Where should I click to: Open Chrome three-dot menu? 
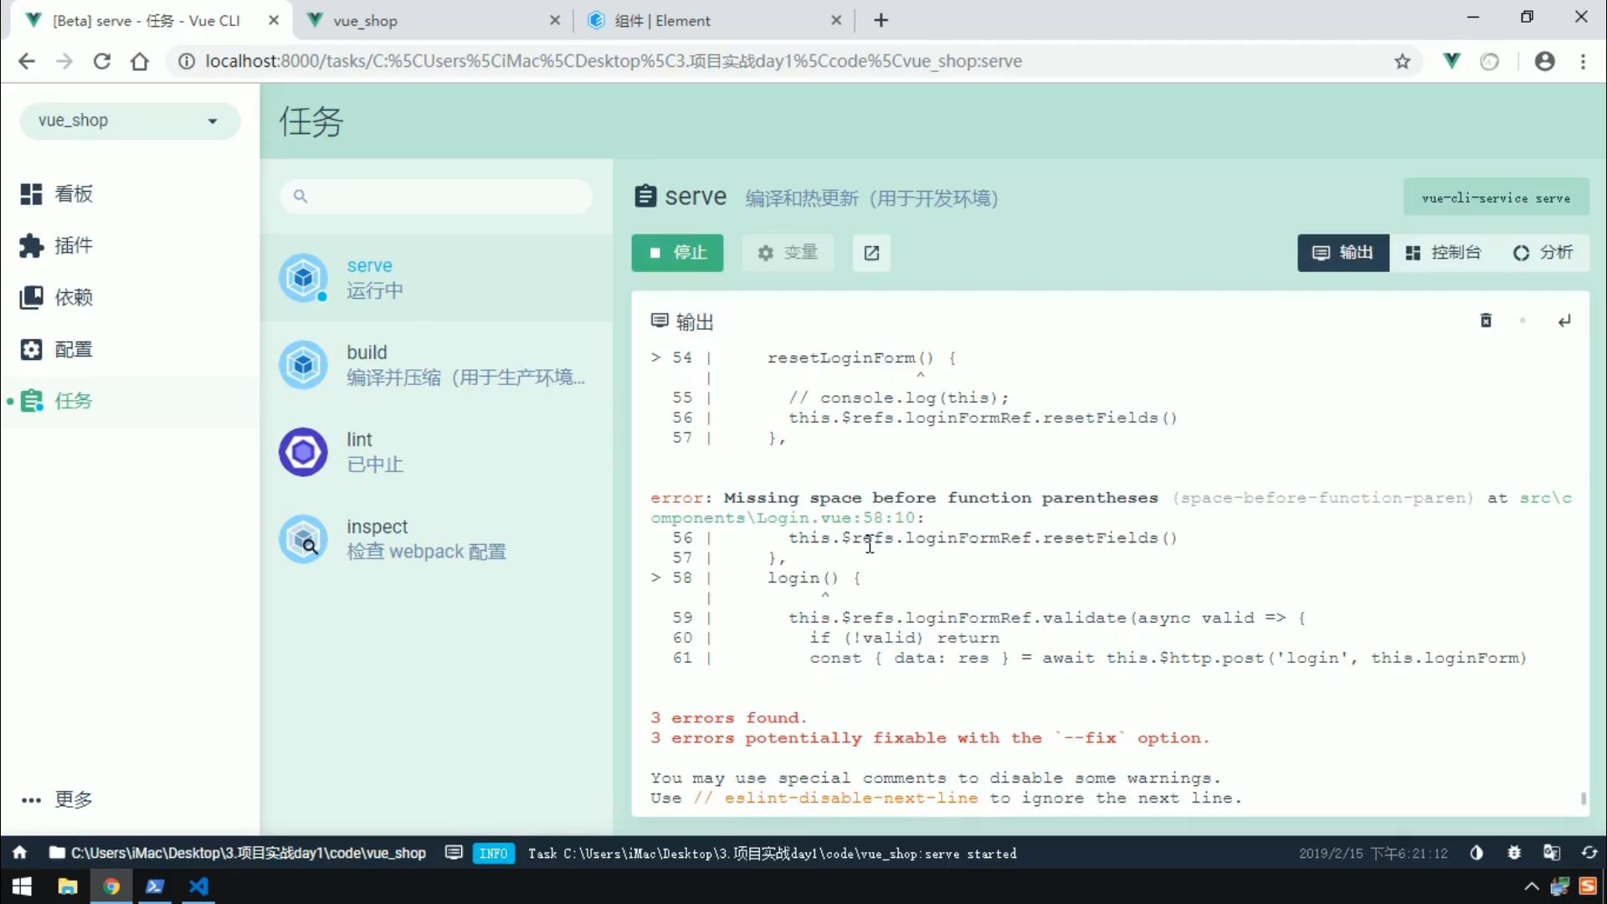pyautogui.click(x=1583, y=61)
